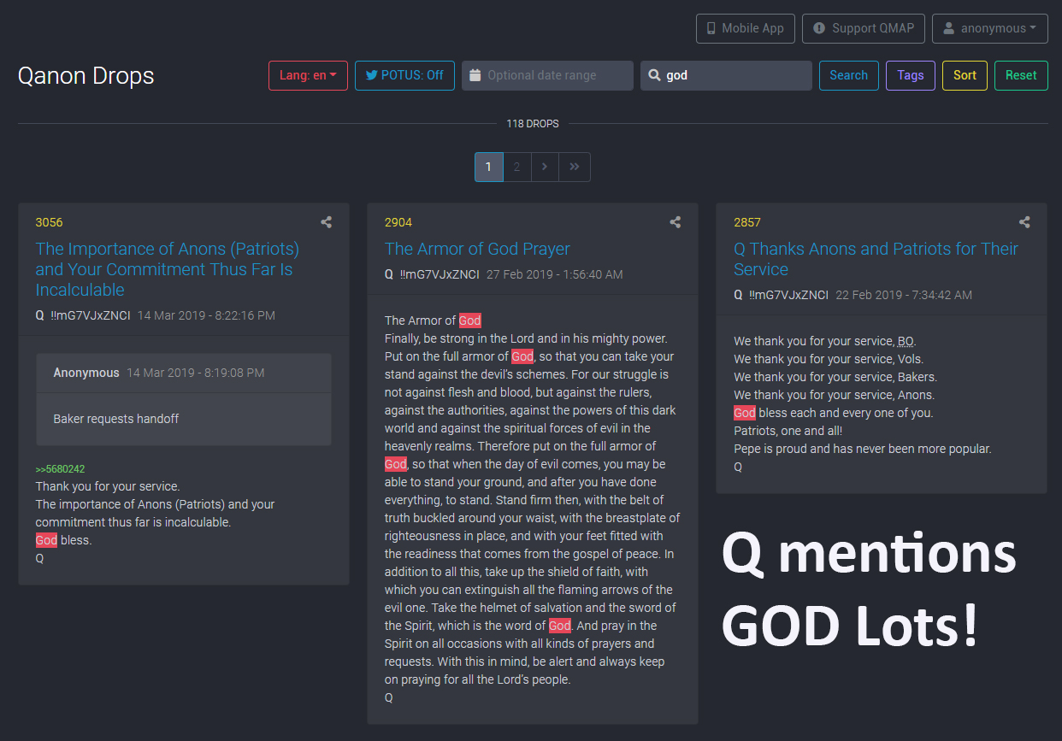Image resolution: width=1062 pixels, height=741 pixels.
Task: Go to next page with arrow
Action: click(545, 167)
